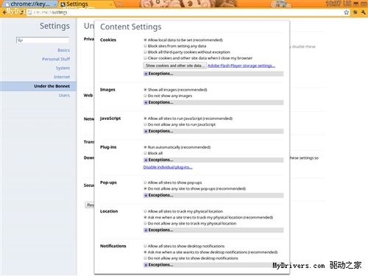Check Block all third-party cookies without exception
Screen dimensions: 368x276
click(145, 52)
